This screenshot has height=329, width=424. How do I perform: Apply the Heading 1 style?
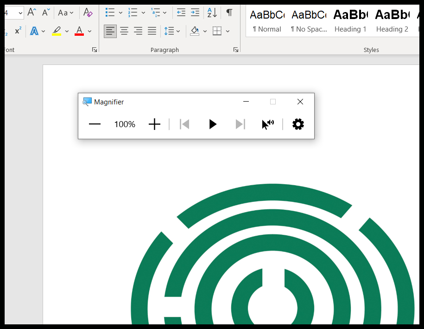[x=350, y=21]
